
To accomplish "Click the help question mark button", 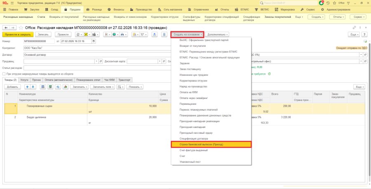I will pyautogui.click(x=365, y=35).
